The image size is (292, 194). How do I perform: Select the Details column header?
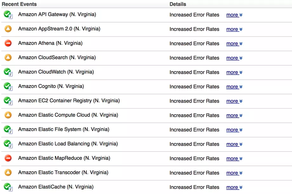pos(178,4)
